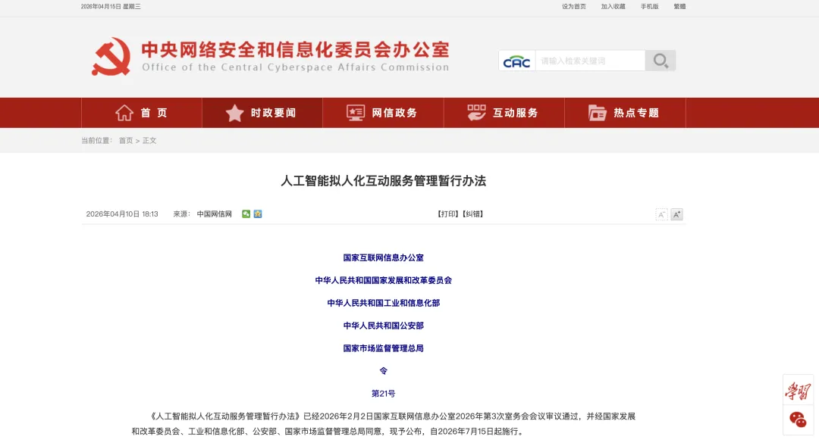
Task: Open the 互动服务 navigation tab
Action: click(x=504, y=113)
